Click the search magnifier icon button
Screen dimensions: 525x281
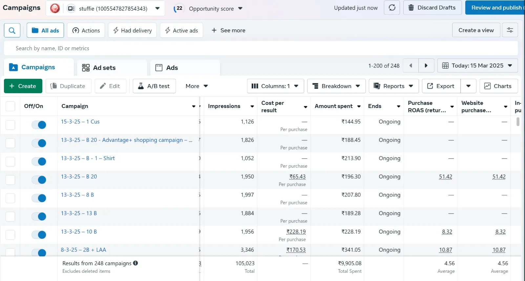coord(12,30)
